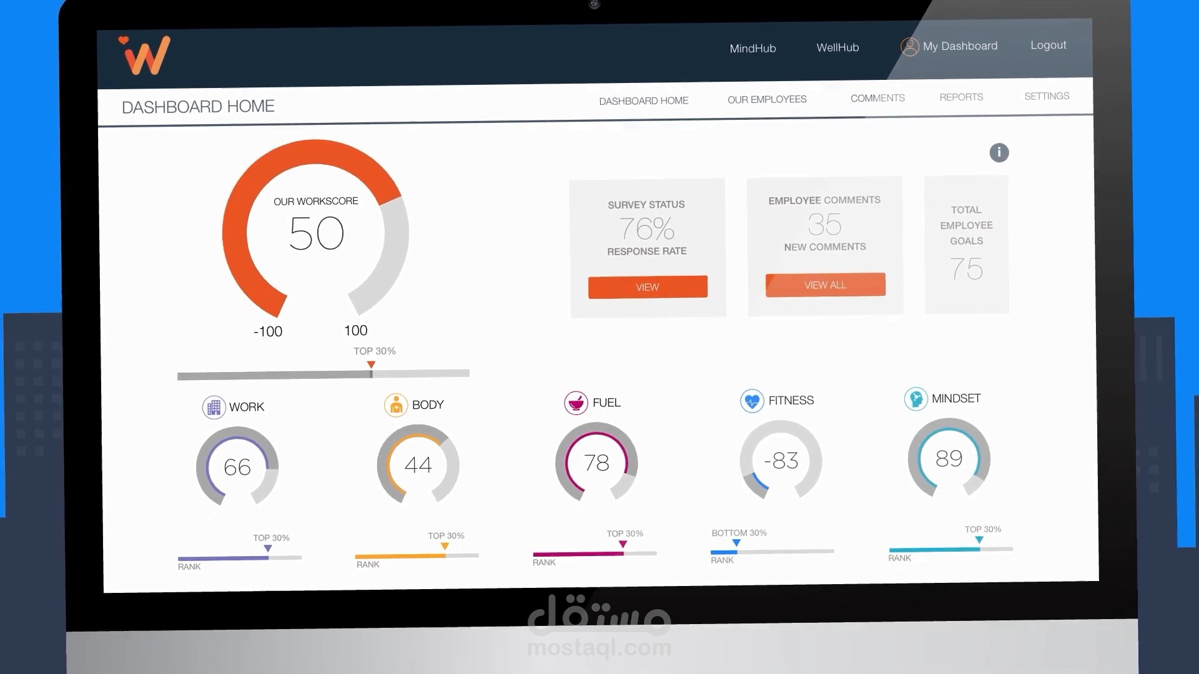Click the Mindset head icon
Image resolution: width=1199 pixels, height=674 pixels.
915,399
